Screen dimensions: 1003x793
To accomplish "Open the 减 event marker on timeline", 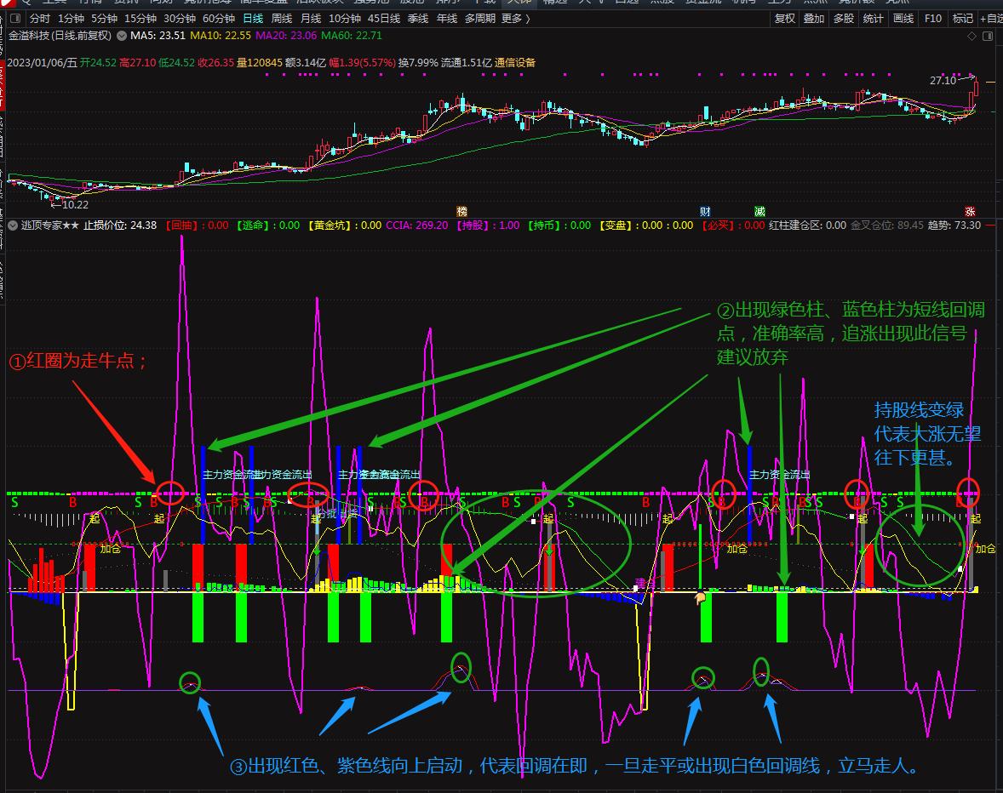I will tap(759, 212).
